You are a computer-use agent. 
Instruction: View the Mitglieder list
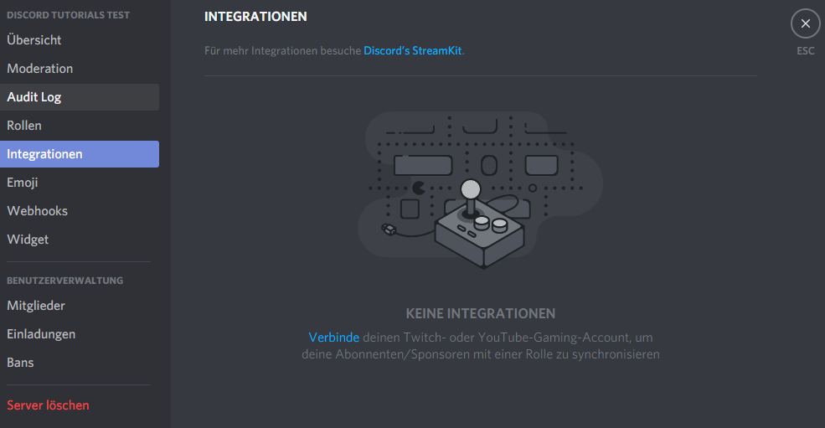36,306
